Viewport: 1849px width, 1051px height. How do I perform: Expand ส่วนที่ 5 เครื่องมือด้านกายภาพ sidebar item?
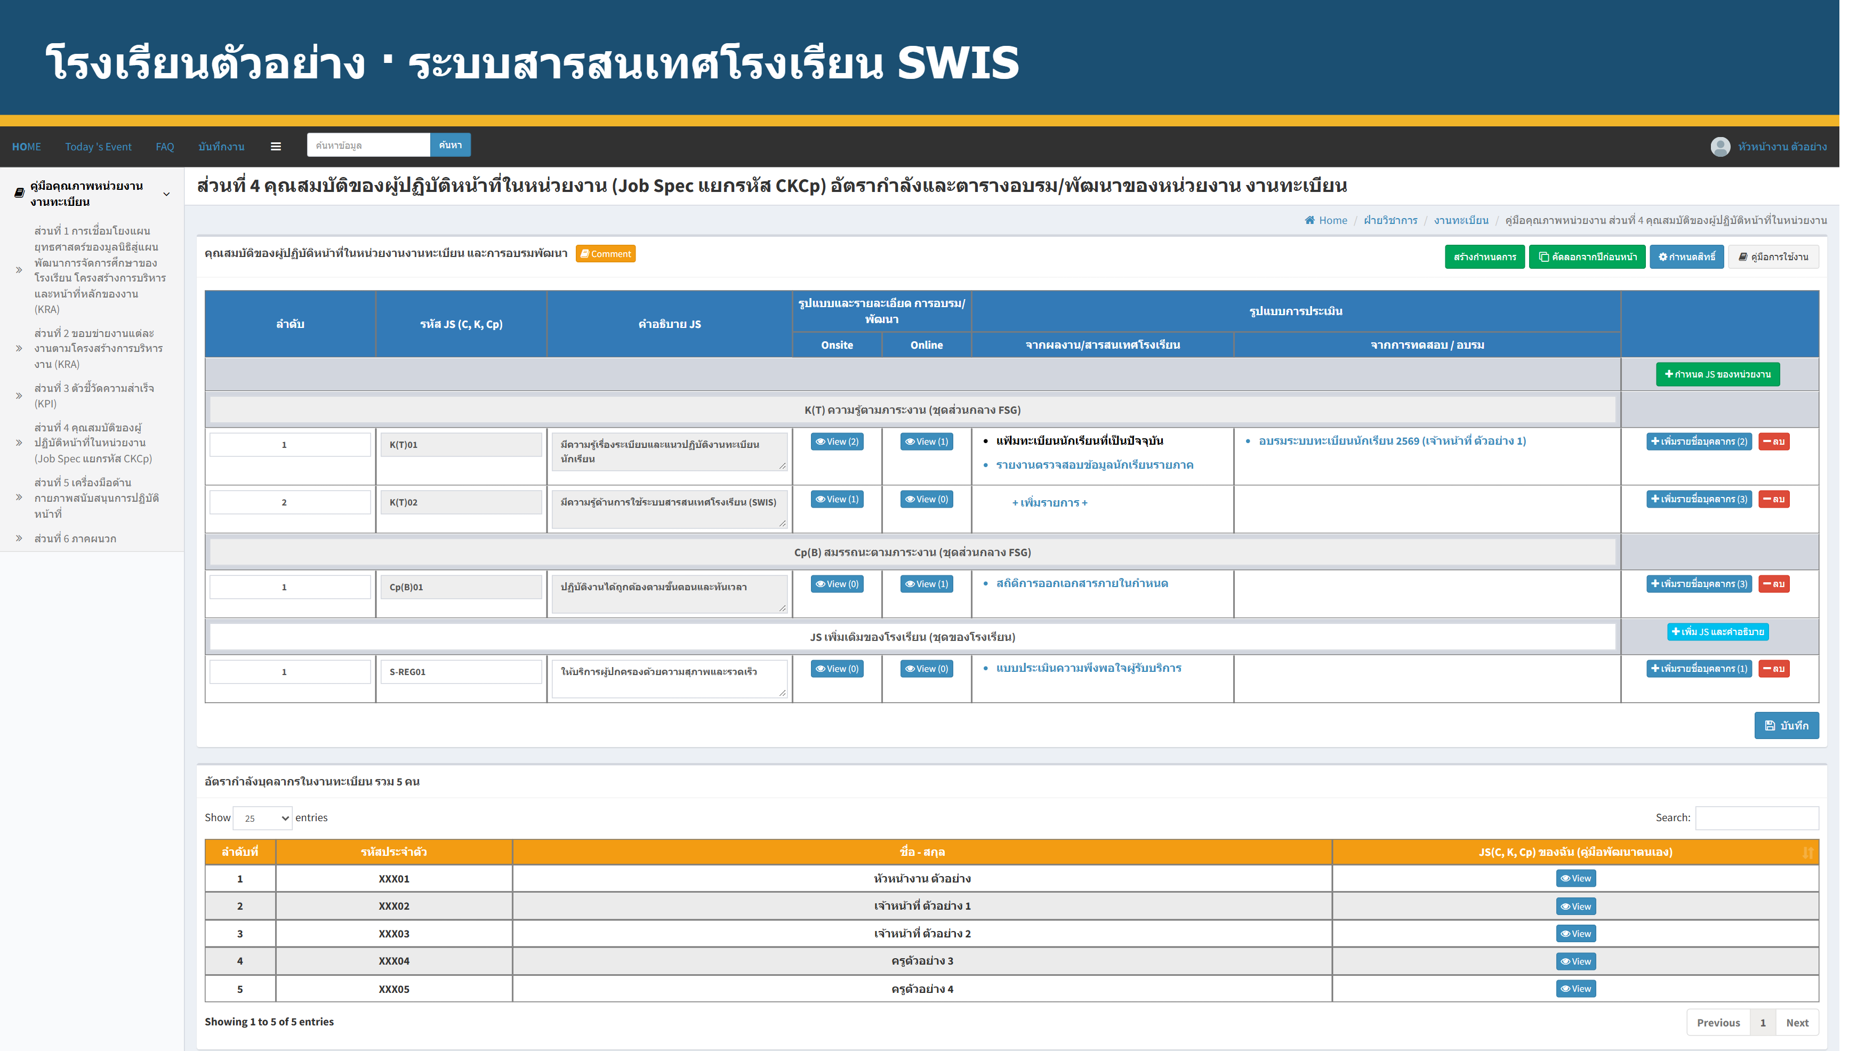[x=92, y=498]
